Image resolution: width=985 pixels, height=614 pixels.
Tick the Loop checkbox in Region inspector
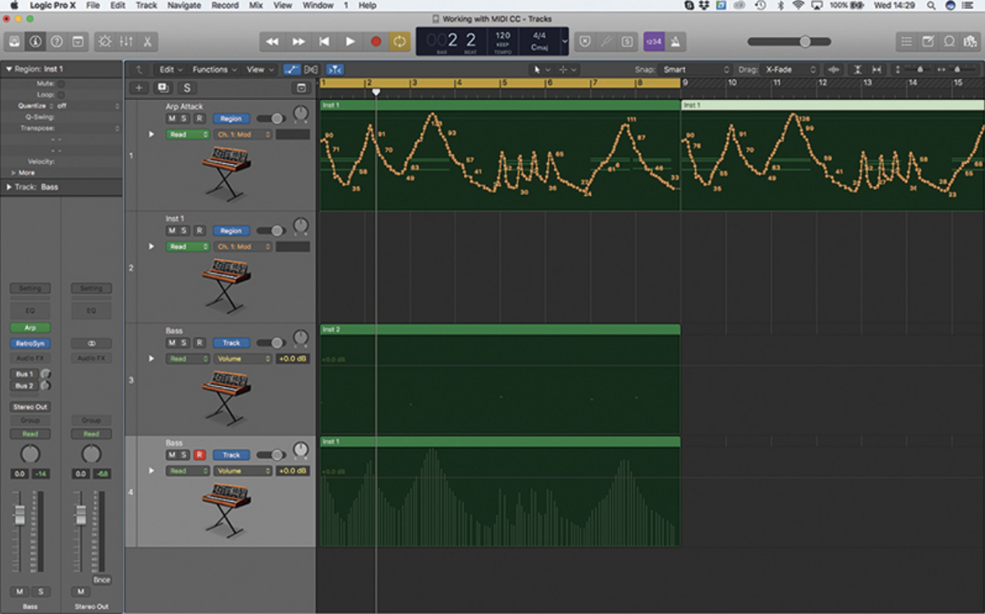coord(61,95)
